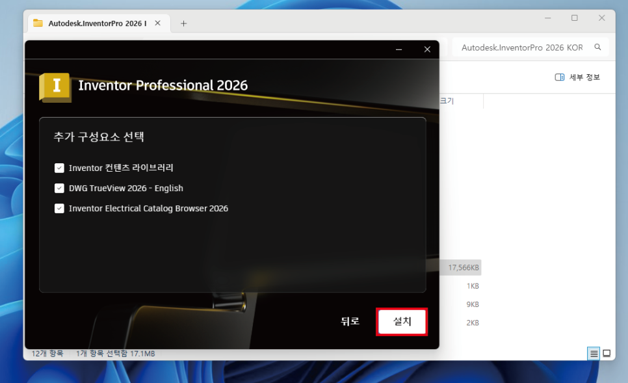Uncheck the Inventor 컨텐츠 라이브러리 checkbox
This screenshot has width=628, height=383.
pyautogui.click(x=59, y=168)
